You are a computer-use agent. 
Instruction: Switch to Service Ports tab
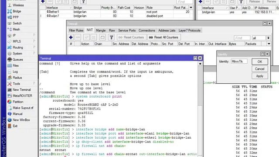tap(127, 31)
